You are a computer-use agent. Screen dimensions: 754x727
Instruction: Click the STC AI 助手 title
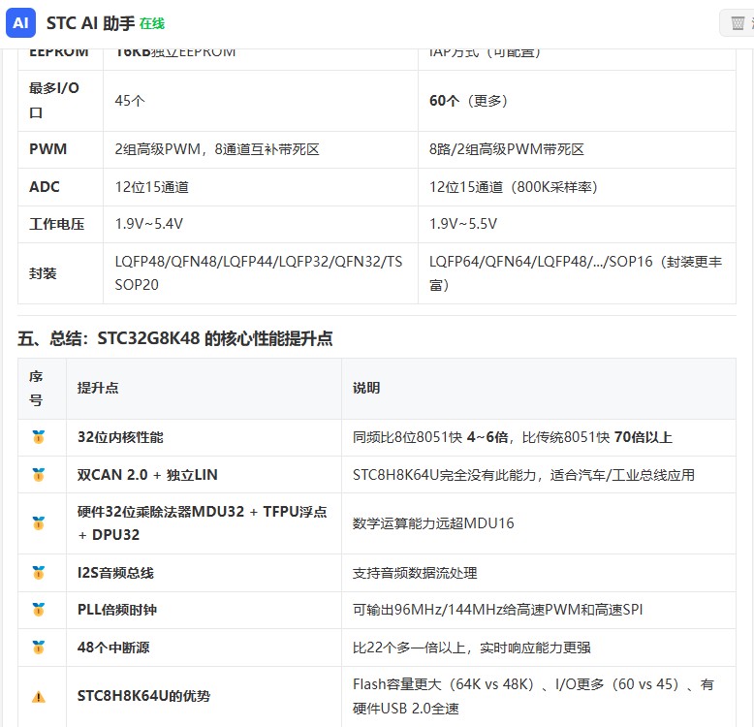coord(90,23)
